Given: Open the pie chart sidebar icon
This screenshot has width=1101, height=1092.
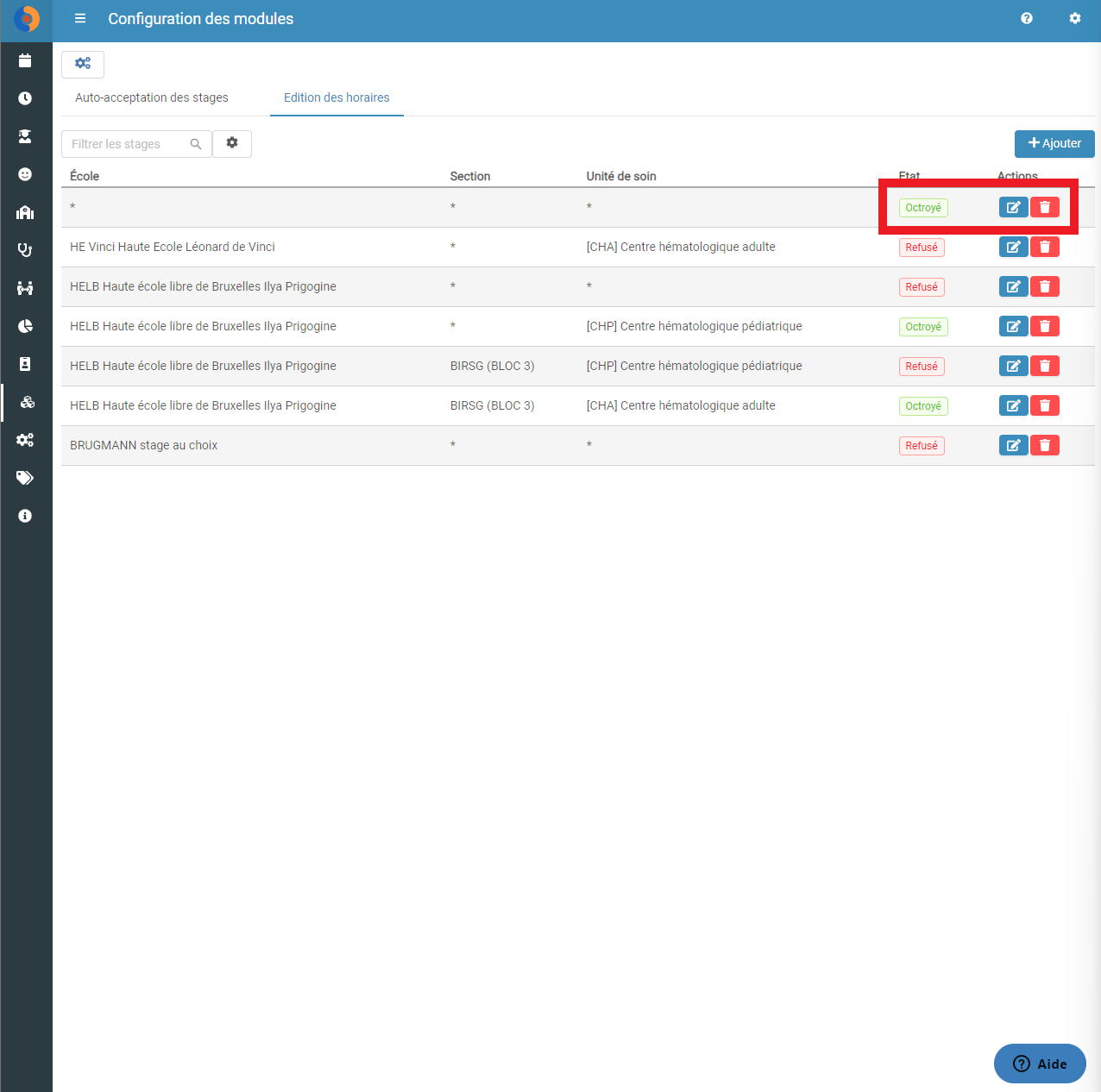Looking at the screenshot, I should click(x=25, y=326).
